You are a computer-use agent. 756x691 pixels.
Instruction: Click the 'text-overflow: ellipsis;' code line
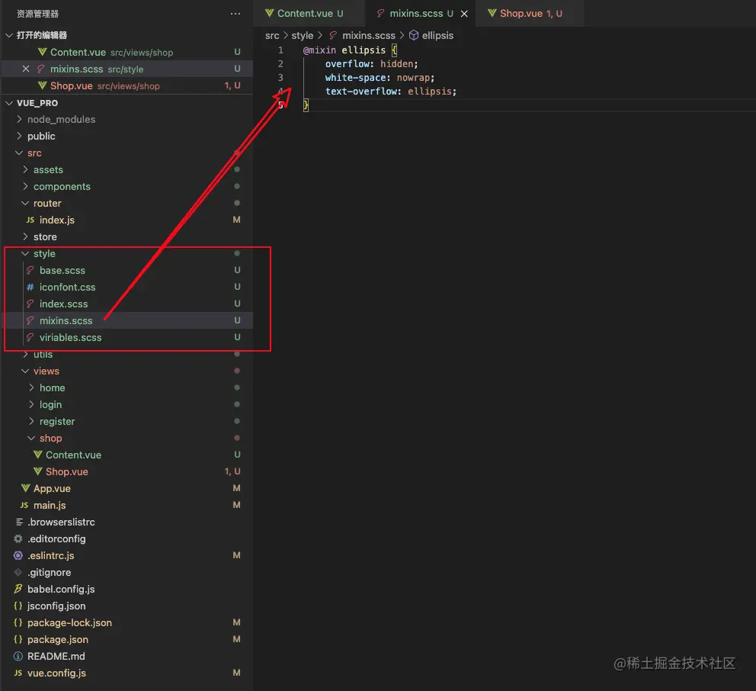pos(390,92)
